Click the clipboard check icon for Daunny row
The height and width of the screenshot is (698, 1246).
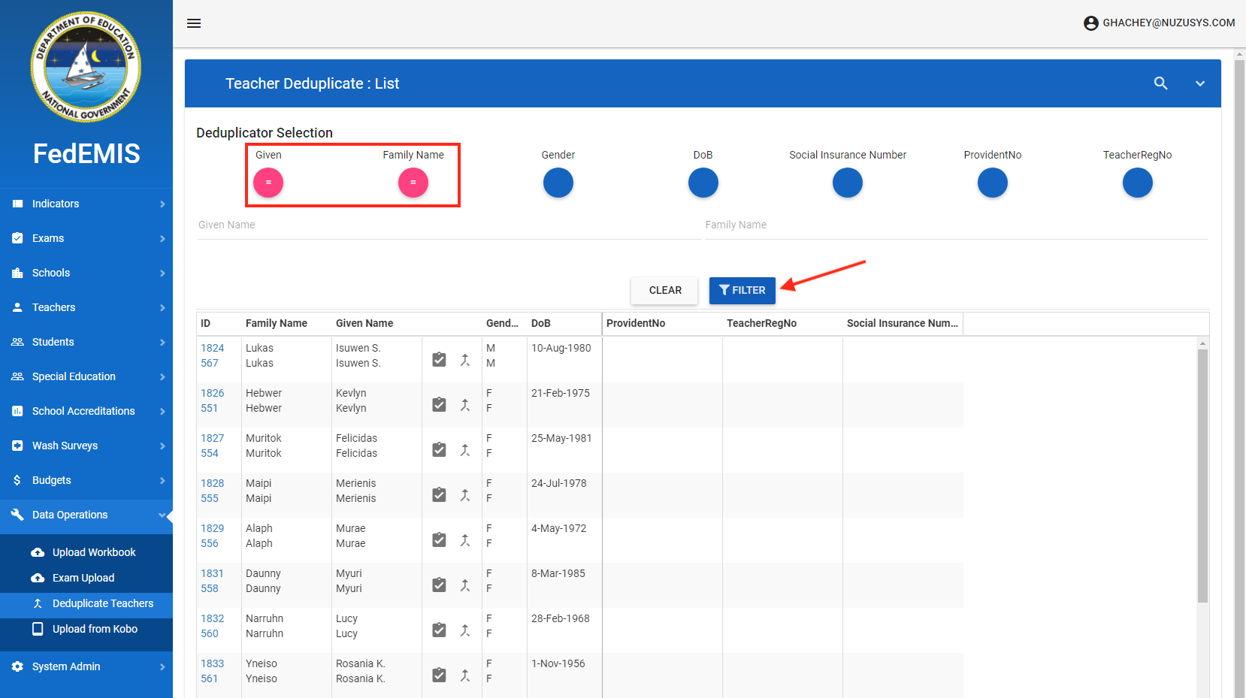point(440,585)
